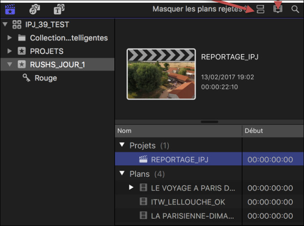The image size is (304, 226).
Task: Click the search magnifier icon
Action: tap(295, 9)
